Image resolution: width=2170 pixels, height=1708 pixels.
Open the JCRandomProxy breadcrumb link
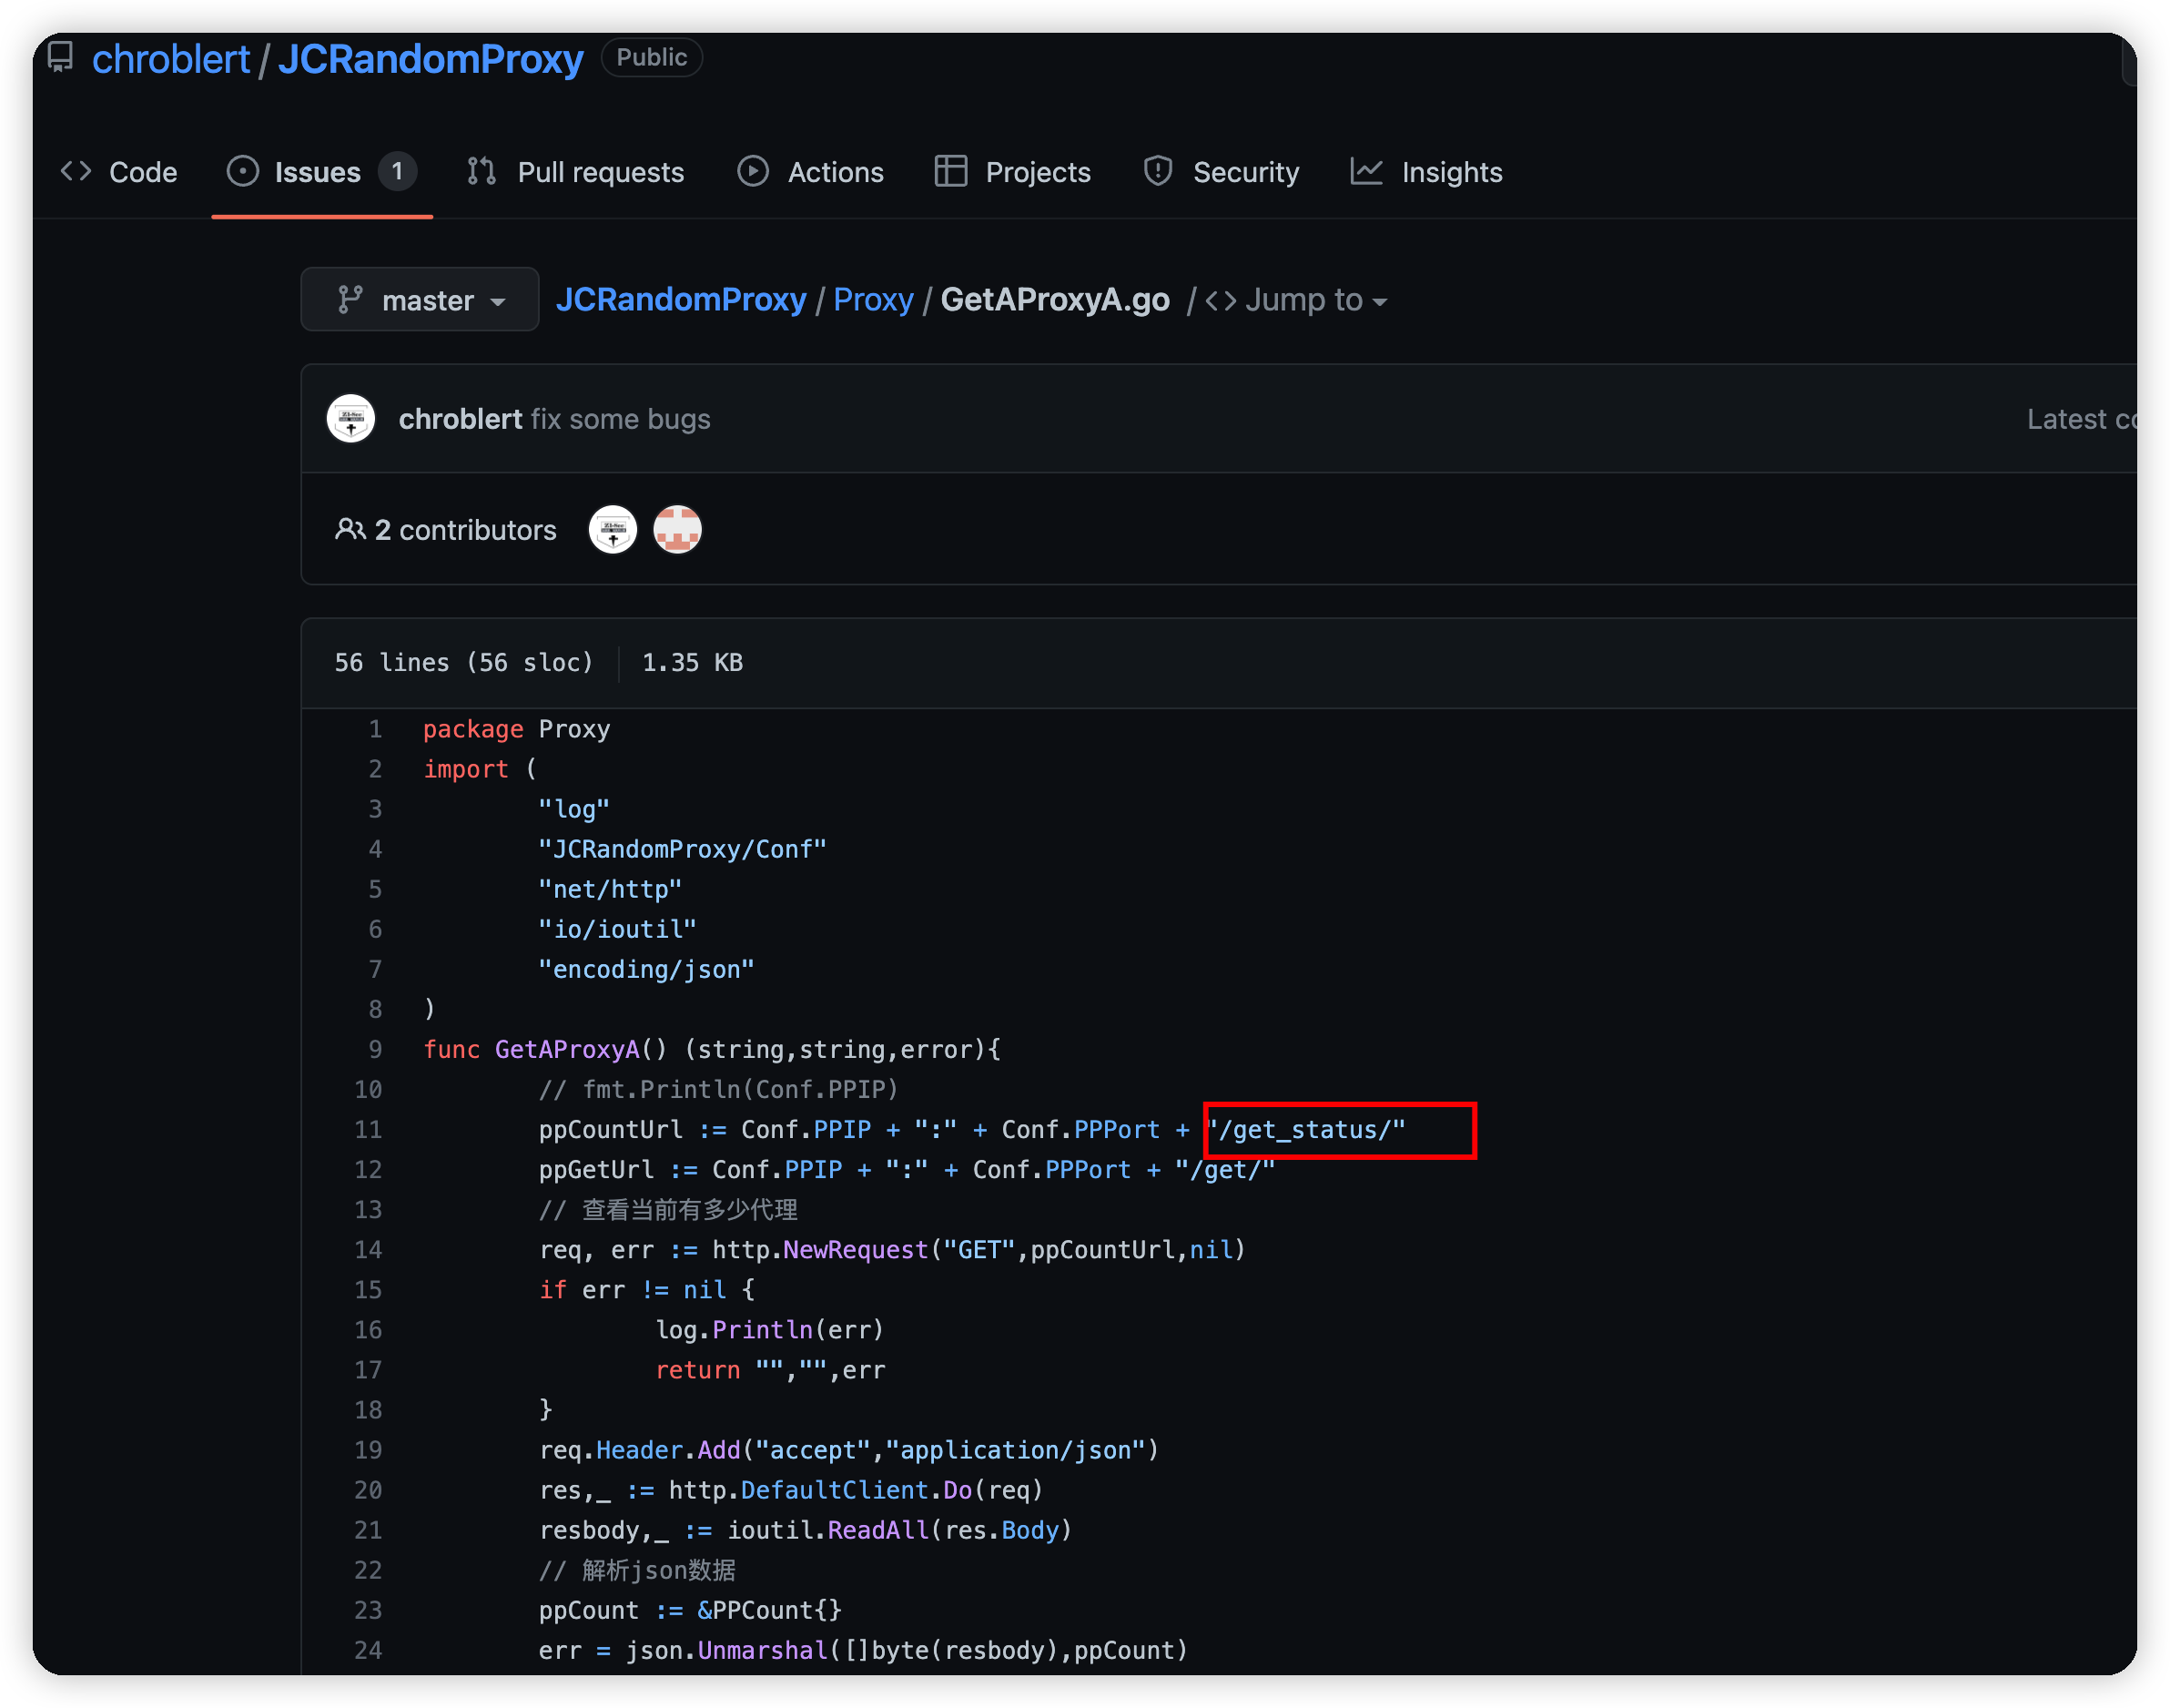681,299
